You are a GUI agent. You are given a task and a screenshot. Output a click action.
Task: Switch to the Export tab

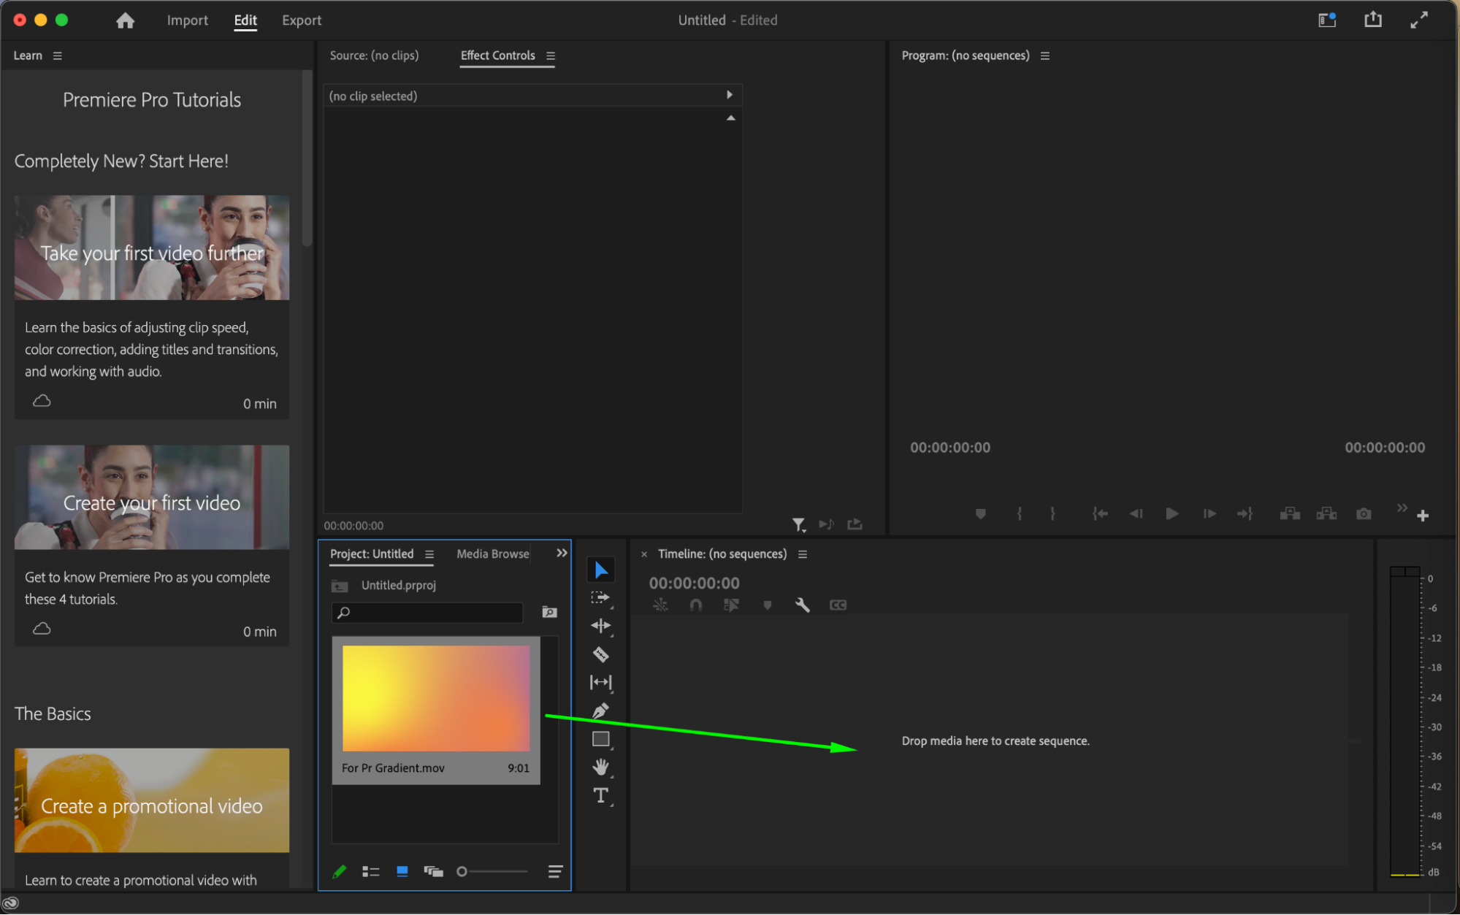(x=301, y=20)
